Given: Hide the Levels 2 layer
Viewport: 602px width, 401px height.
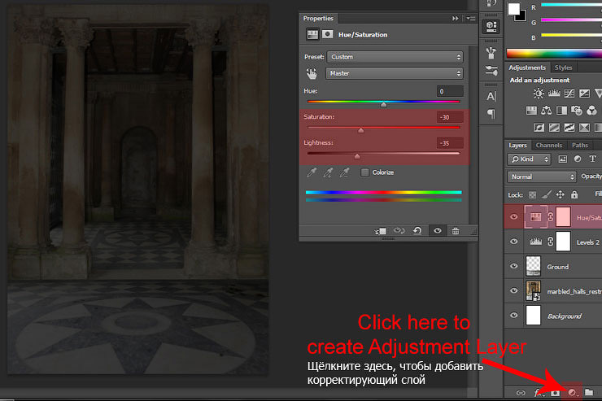Looking at the screenshot, I should click(513, 242).
